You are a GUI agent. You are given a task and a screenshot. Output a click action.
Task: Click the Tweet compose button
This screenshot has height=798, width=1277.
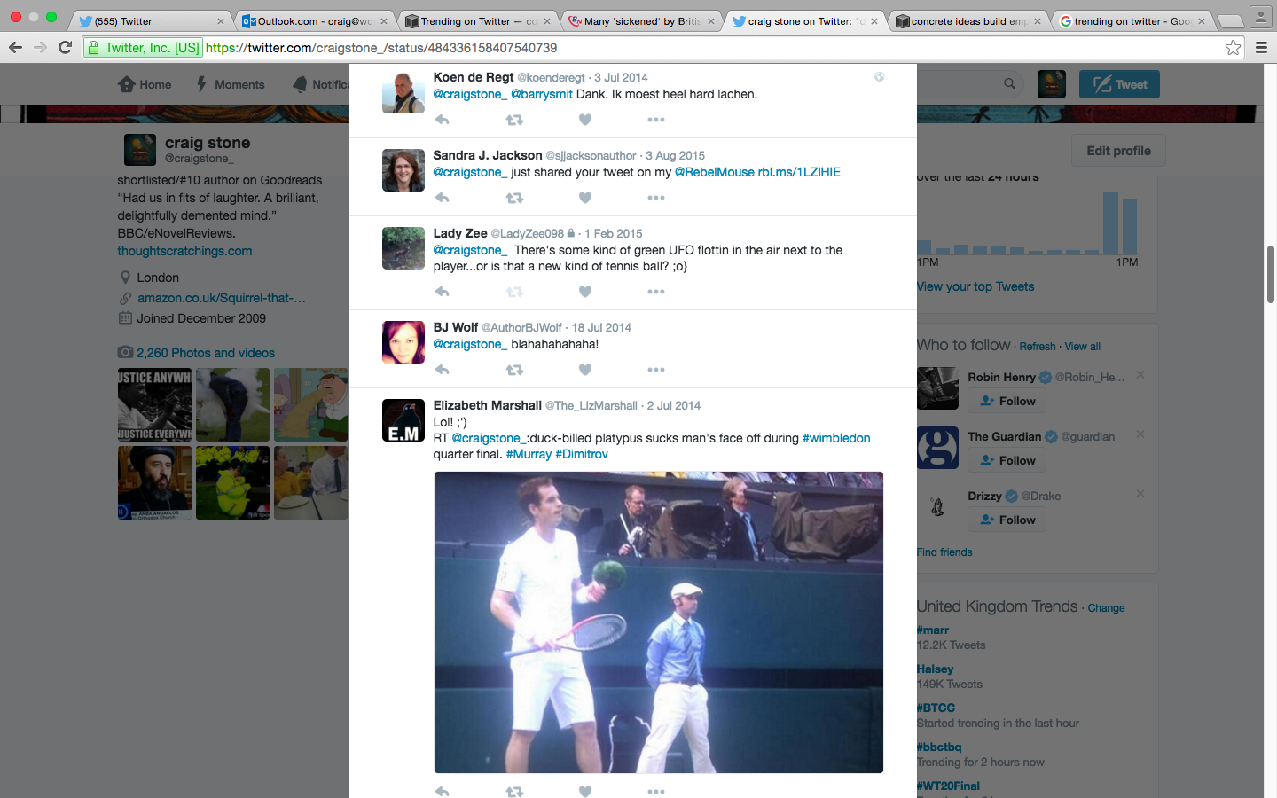1119,84
